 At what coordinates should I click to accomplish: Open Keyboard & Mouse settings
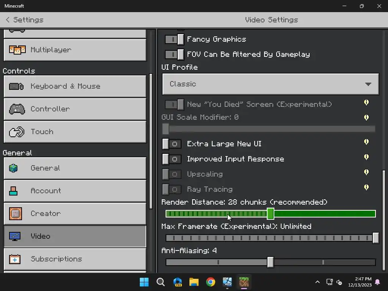75,86
